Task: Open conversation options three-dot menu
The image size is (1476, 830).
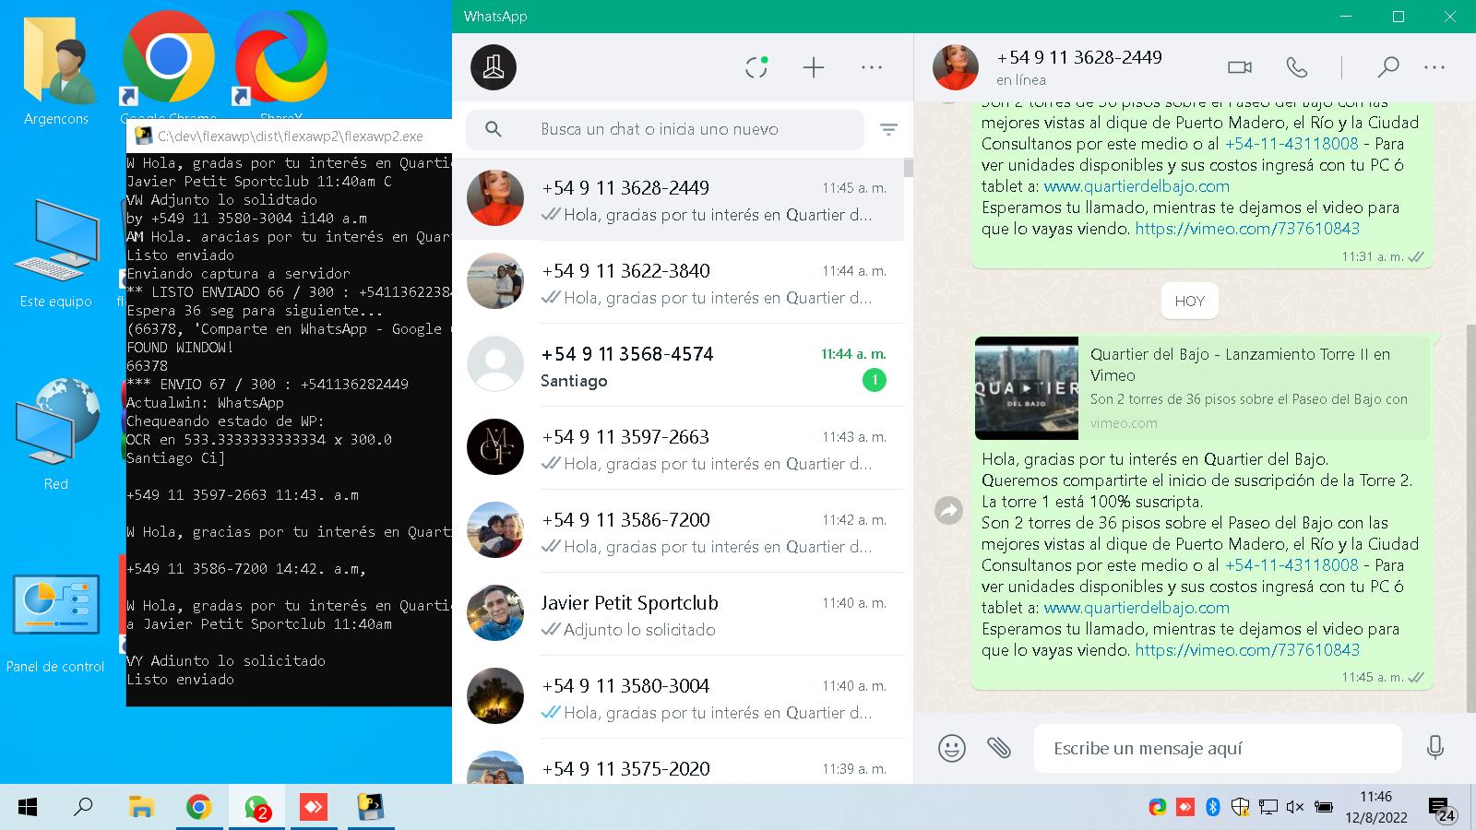Action: point(1434,67)
